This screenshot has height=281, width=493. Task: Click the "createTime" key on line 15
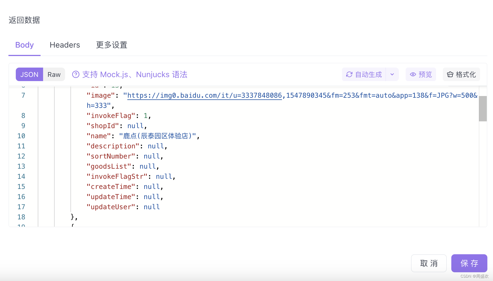pos(111,187)
